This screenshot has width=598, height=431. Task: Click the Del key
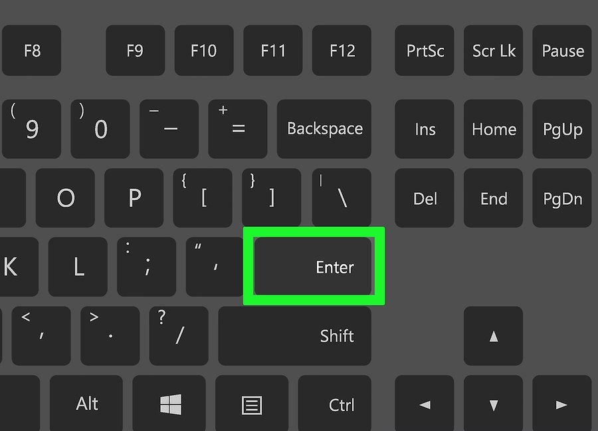tap(425, 198)
